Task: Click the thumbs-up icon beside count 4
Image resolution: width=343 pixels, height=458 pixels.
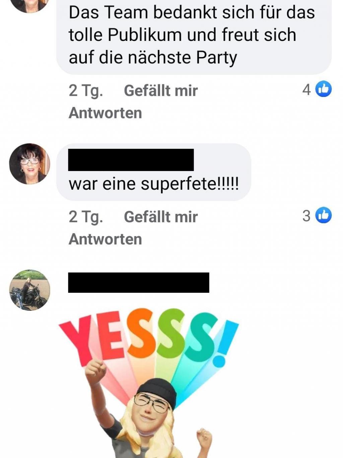Action: pyautogui.click(x=324, y=89)
